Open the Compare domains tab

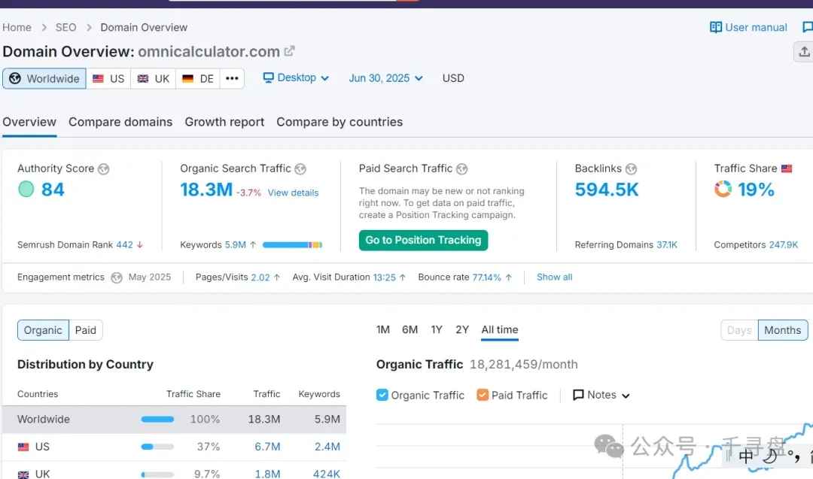coord(120,123)
